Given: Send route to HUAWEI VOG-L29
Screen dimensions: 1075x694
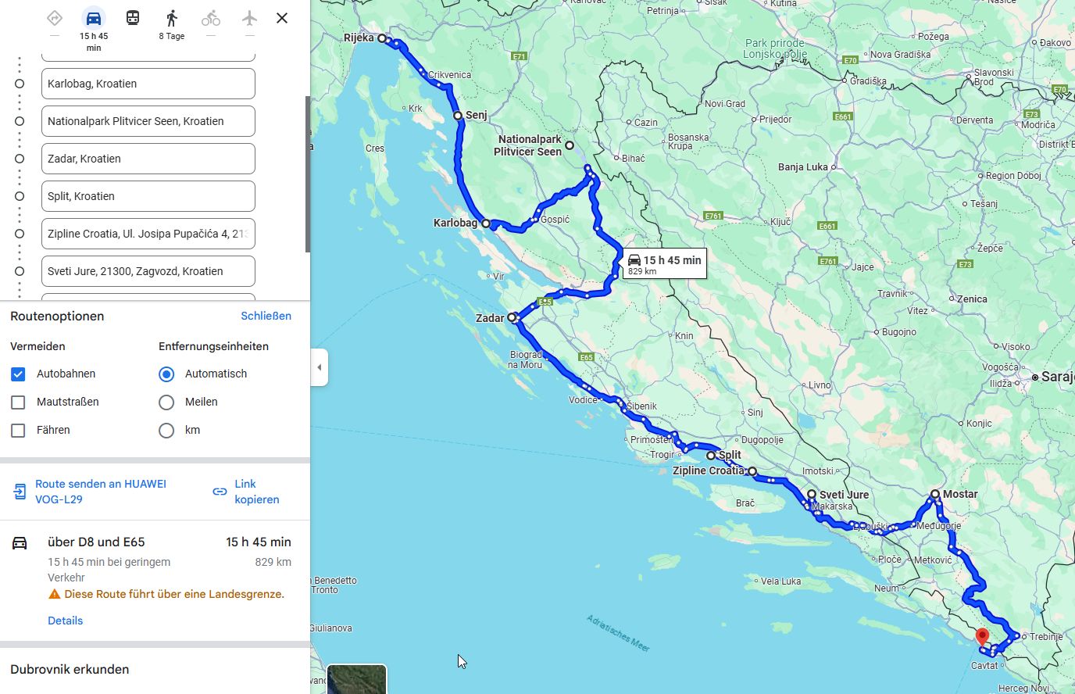Looking at the screenshot, I should [99, 491].
